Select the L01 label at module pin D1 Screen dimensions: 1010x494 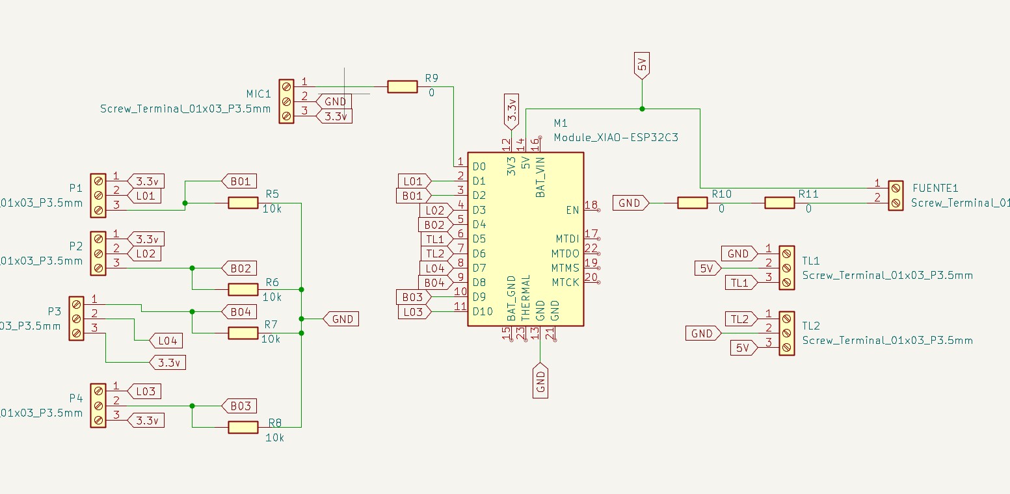point(414,181)
